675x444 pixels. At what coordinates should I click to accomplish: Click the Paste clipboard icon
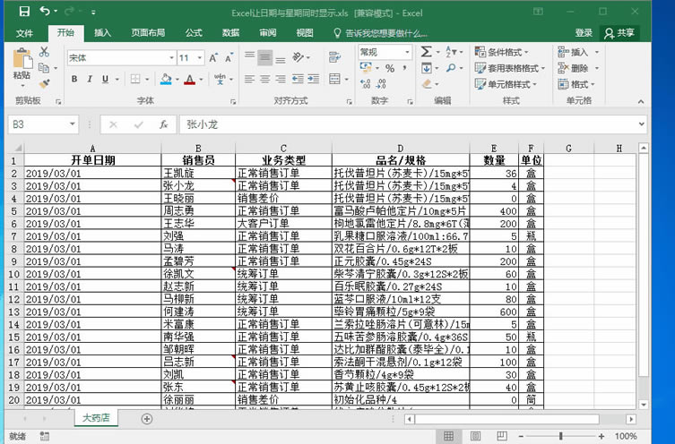(22, 62)
